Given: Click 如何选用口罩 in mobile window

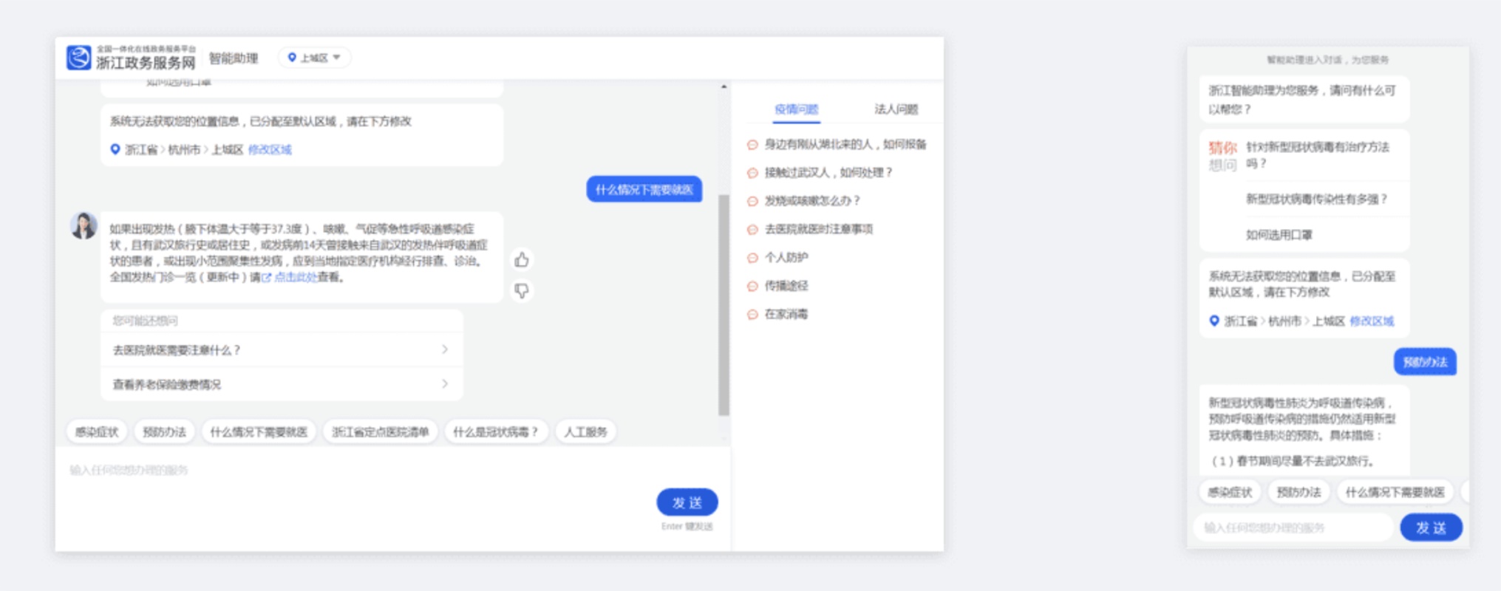Looking at the screenshot, I should click(1279, 235).
